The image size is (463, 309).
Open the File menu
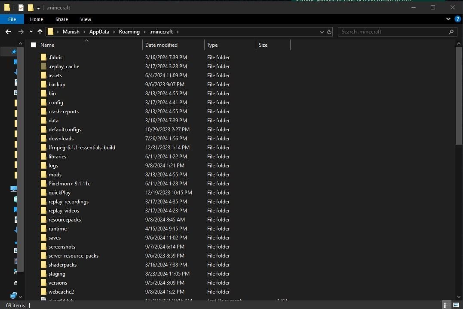[x=12, y=19]
